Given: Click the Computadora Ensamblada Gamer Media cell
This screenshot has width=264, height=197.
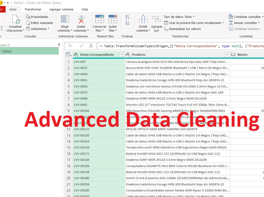Looking at the screenshot, I should 177,190.
